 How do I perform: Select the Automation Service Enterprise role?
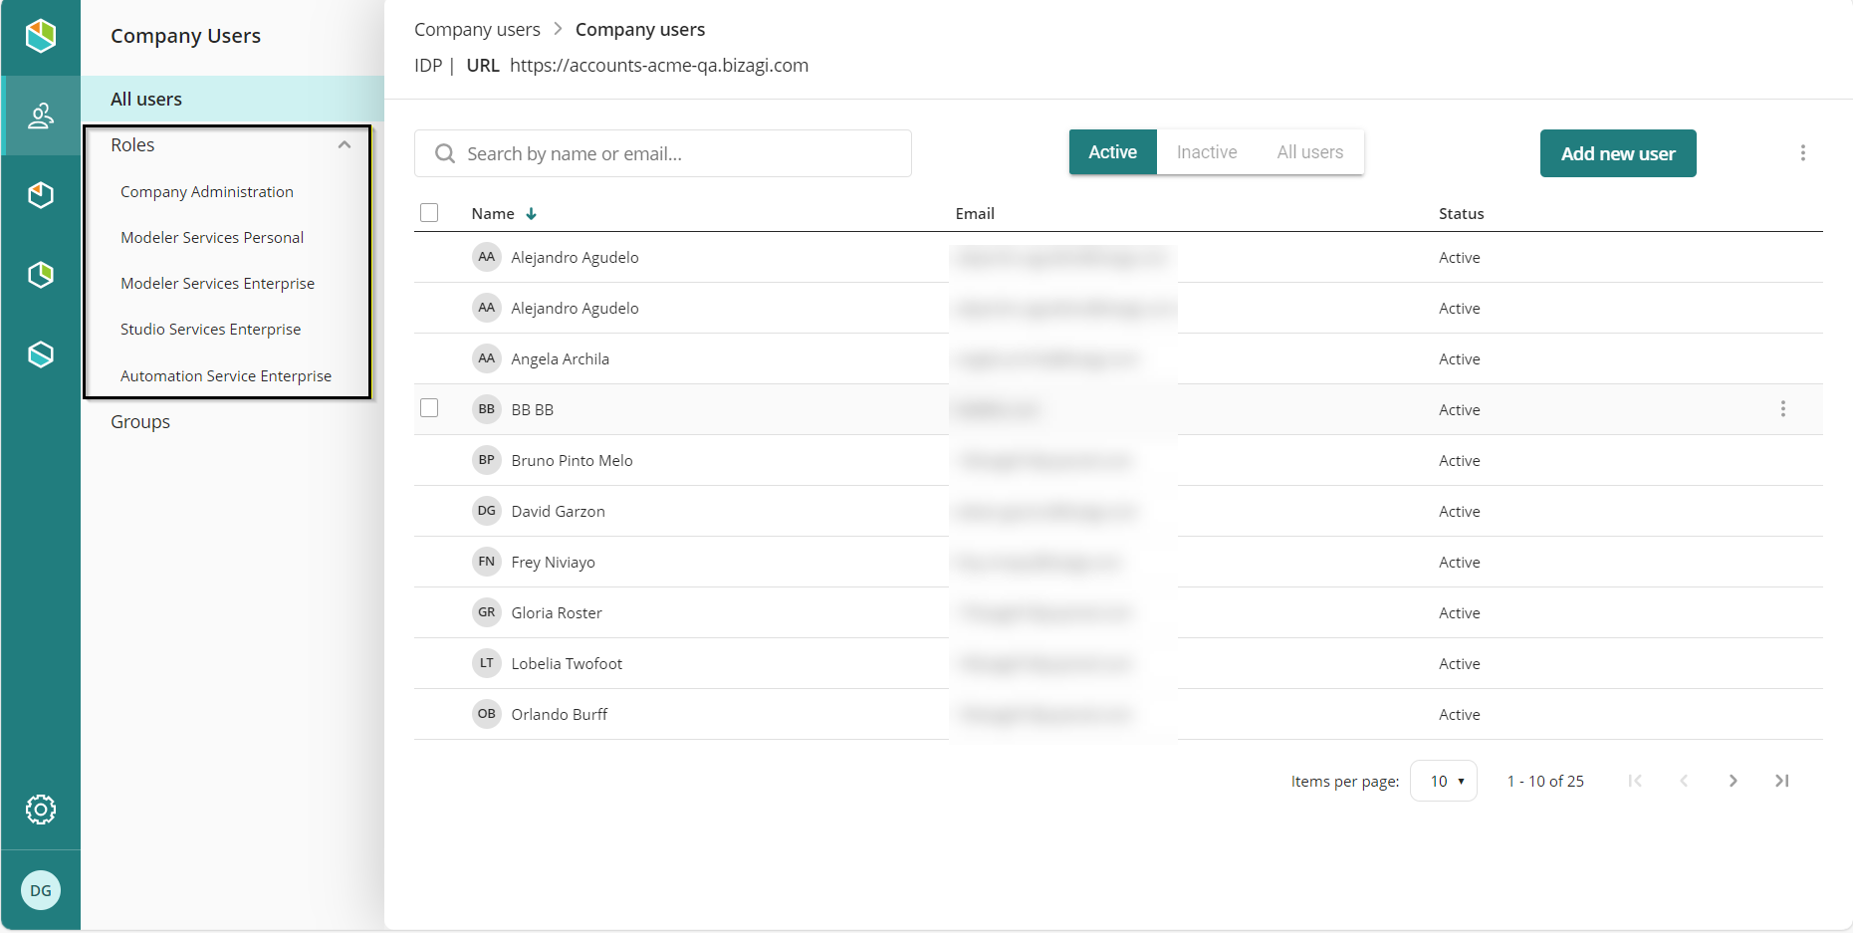pyautogui.click(x=226, y=376)
